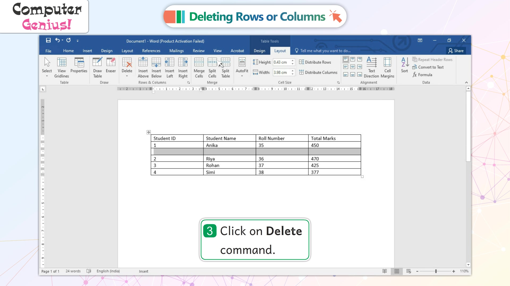Open Rows & Columns dialog launcher

pyautogui.click(x=189, y=83)
